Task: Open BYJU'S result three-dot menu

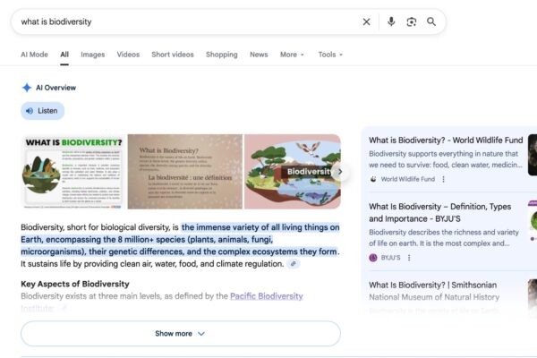Action: click(x=409, y=257)
